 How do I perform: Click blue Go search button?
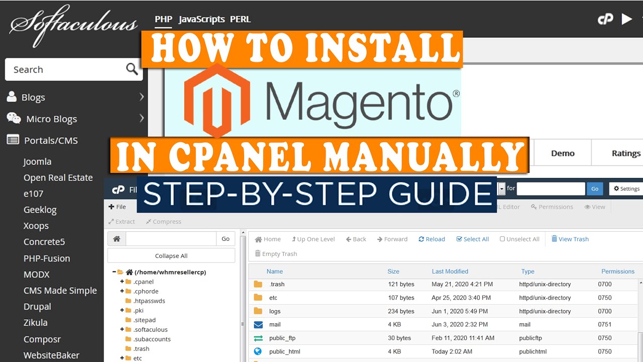pyautogui.click(x=594, y=189)
